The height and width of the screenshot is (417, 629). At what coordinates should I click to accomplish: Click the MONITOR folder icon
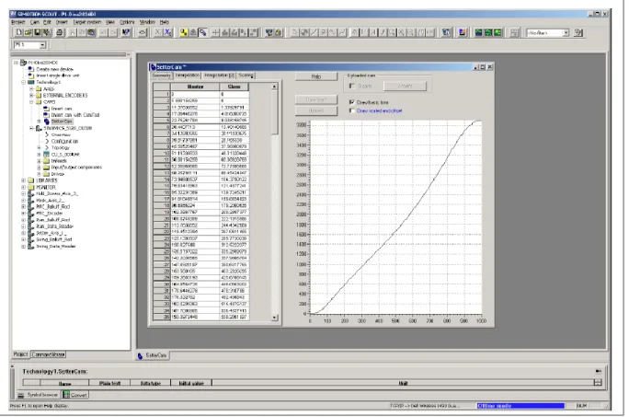(x=31, y=187)
